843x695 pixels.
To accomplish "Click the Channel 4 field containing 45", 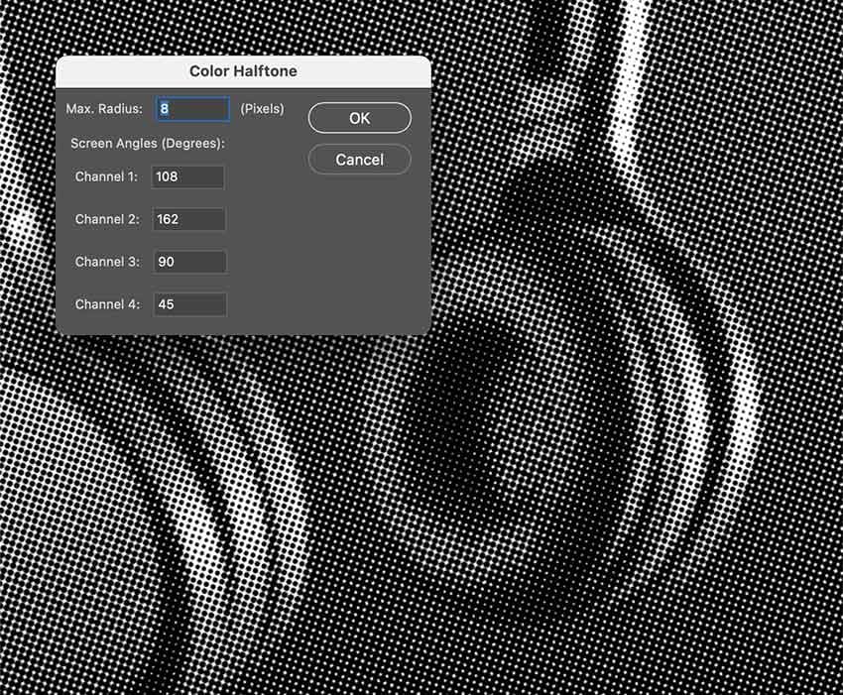I will [x=187, y=304].
